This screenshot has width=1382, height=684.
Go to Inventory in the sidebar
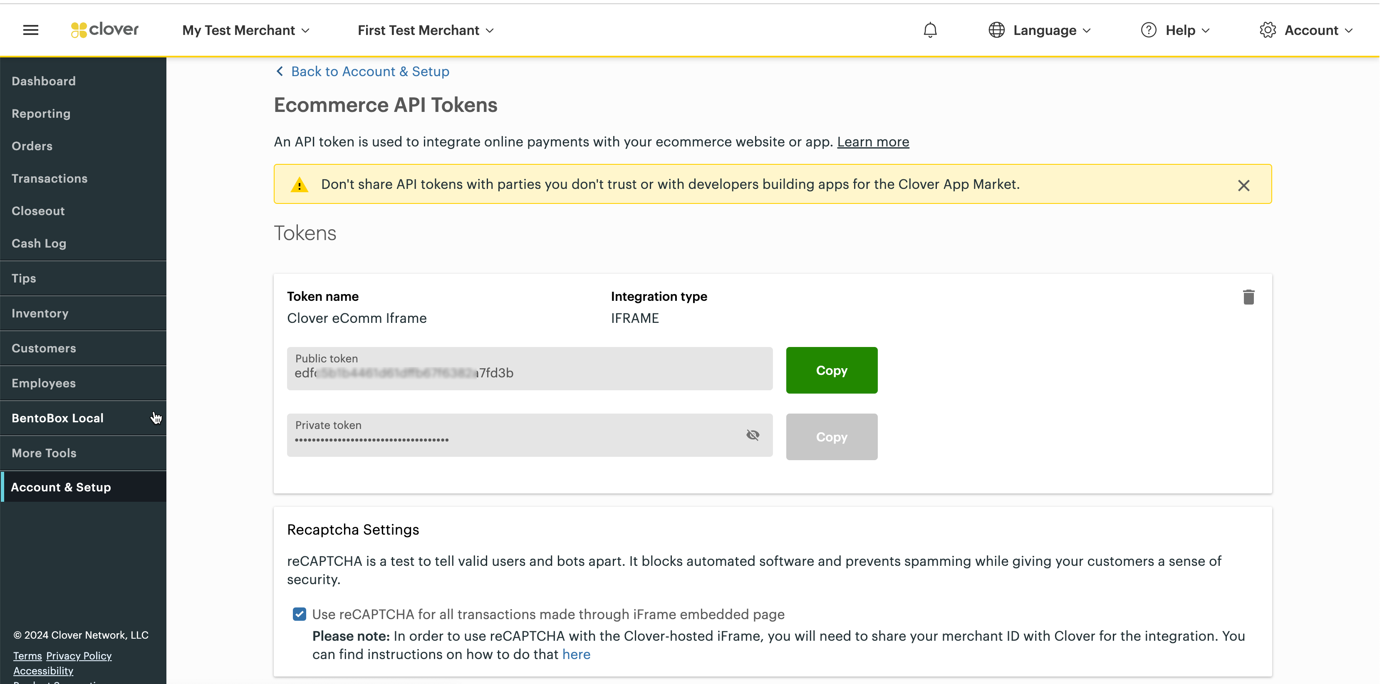(83, 313)
